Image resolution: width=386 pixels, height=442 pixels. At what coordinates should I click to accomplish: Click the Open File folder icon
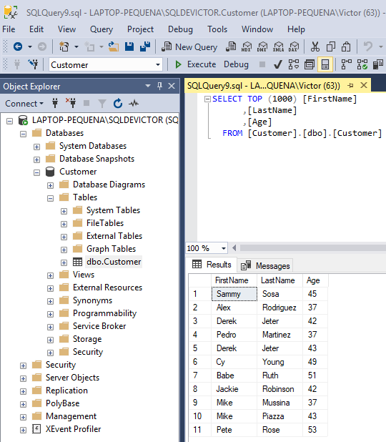[x=113, y=46]
